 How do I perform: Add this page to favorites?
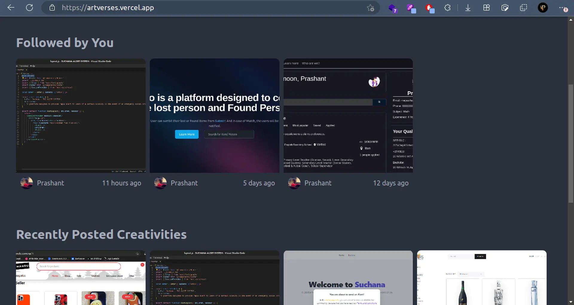(x=370, y=8)
